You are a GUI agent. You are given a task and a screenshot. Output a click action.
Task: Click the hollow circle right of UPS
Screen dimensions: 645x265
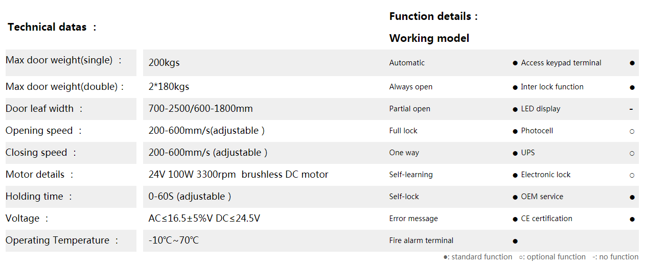(x=632, y=153)
